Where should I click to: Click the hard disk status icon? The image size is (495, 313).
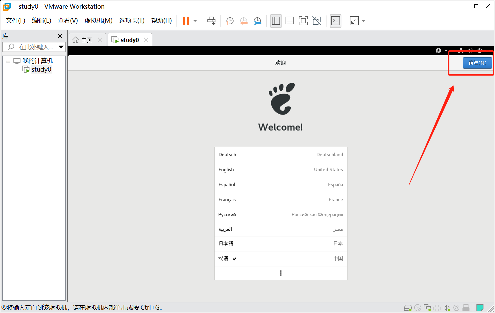coord(408,308)
